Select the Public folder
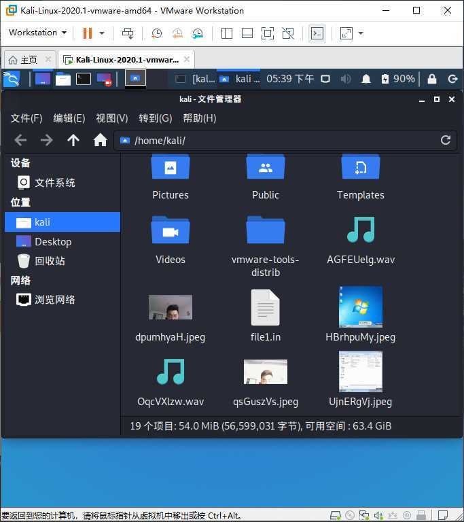464x522 pixels. [x=265, y=177]
